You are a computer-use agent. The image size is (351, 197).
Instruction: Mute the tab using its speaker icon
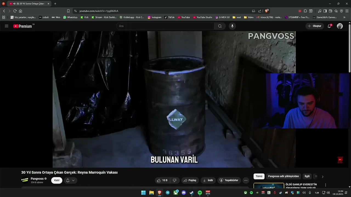(14, 4)
